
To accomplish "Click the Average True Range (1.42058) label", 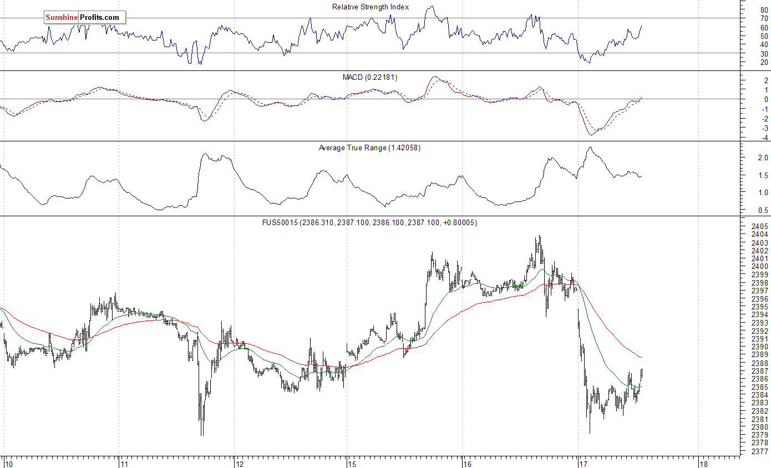I will [x=369, y=148].
